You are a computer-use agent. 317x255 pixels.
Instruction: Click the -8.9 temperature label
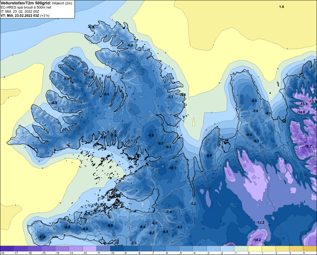254,101
